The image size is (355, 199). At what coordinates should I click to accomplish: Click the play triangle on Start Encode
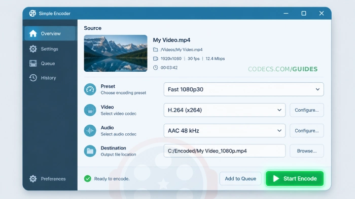point(276,178)
